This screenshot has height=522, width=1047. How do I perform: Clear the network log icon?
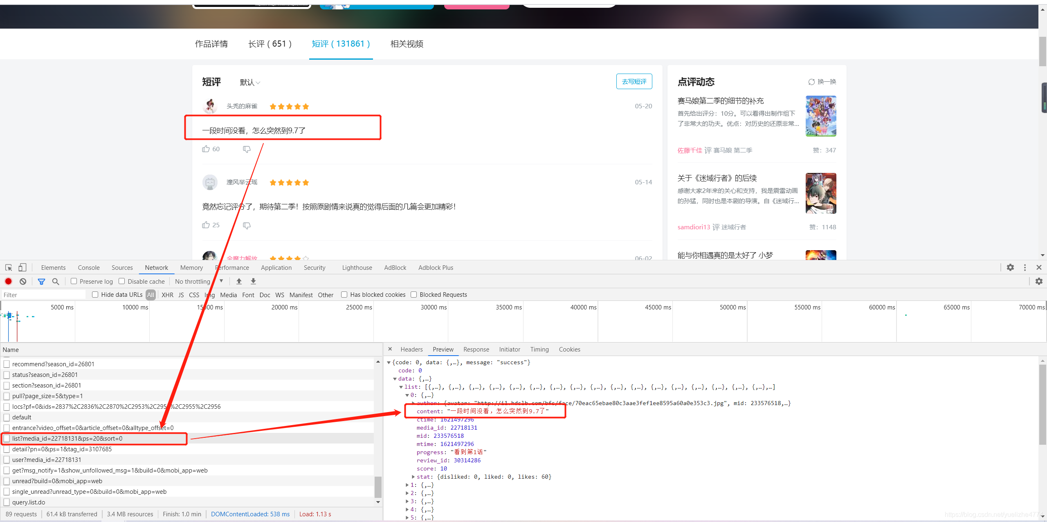click(x=23, y=281)
